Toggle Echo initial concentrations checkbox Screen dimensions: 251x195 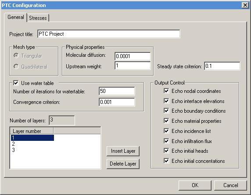(166, 161)
